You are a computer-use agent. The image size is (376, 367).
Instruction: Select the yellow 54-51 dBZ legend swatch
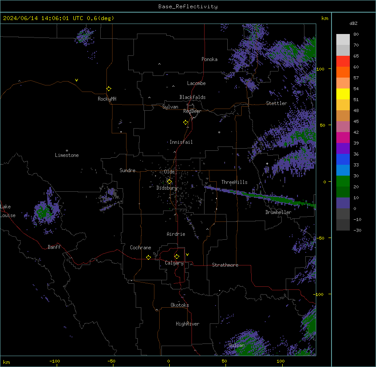click(x=343, y=94)
